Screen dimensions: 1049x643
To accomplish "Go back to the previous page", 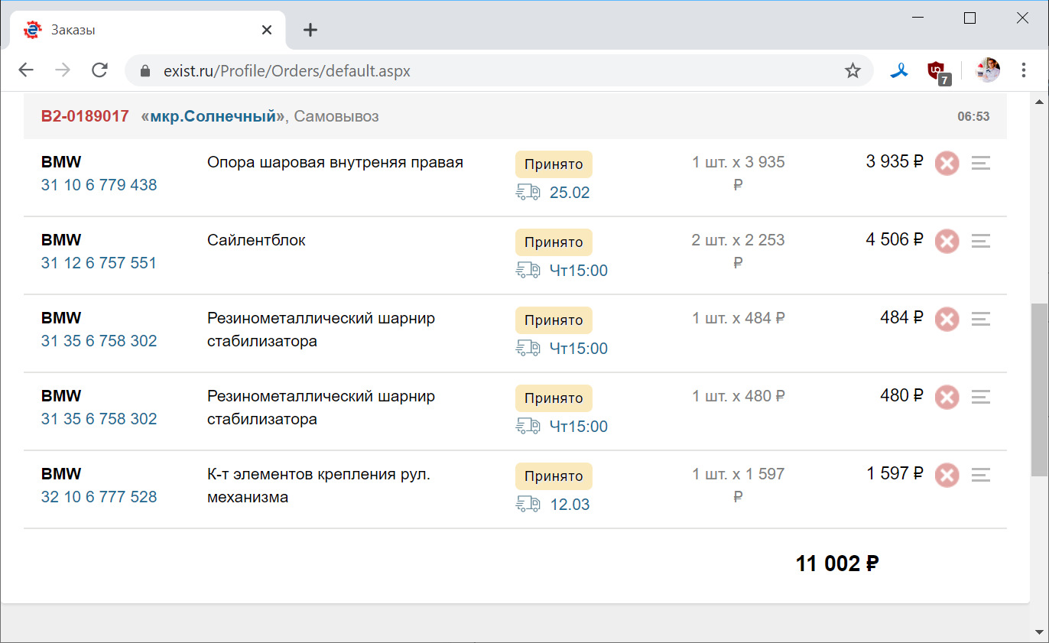I will [26, 71].
